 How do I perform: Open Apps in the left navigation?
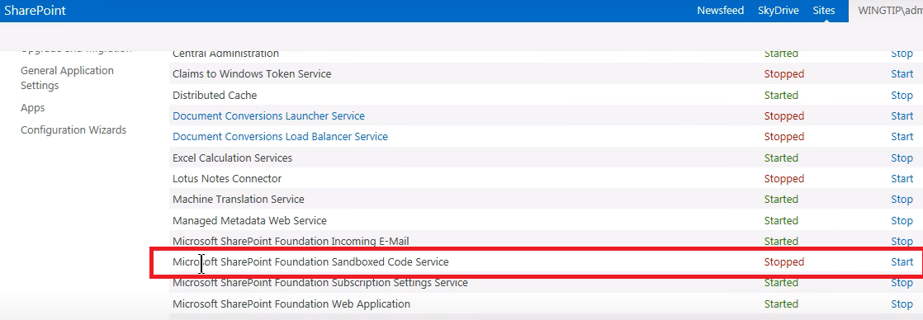click(x=33, y=108)
